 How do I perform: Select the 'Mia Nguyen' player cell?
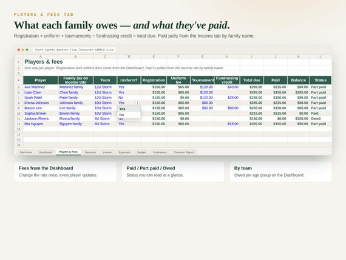pos(41,124)
